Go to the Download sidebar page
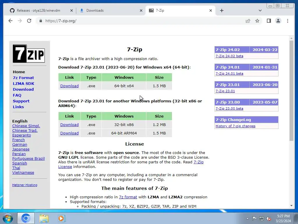298x224 pixels. click(23, 89)
